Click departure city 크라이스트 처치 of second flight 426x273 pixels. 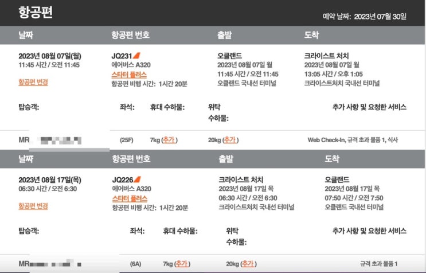point(241,180)
